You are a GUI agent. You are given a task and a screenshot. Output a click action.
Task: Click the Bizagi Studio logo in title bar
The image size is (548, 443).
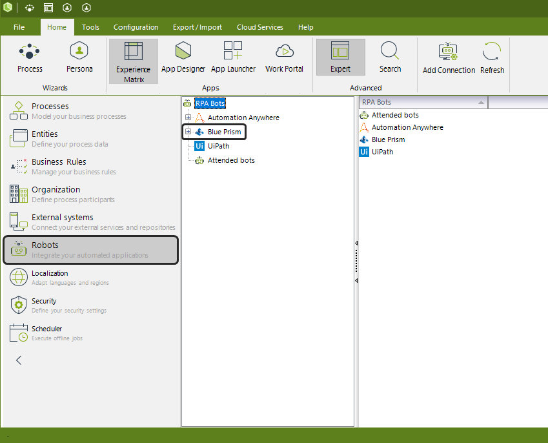(8, 7)
